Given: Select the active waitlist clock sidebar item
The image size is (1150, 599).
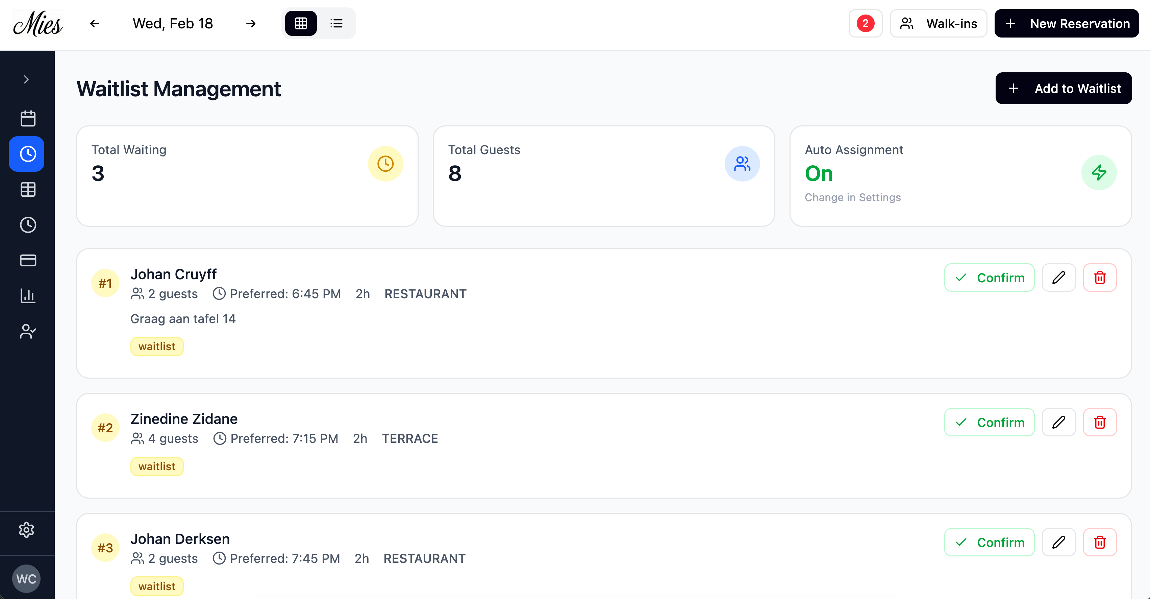Looking at the screenshot, I should coord(27,154).
